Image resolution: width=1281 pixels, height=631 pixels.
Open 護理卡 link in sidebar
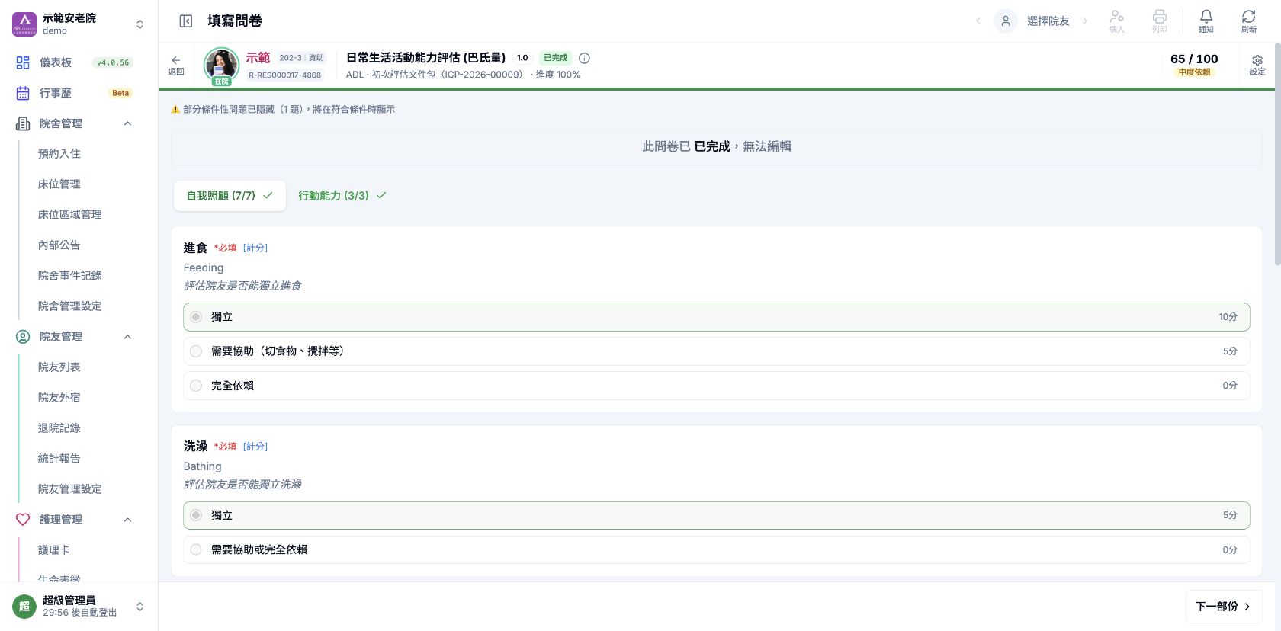click(x=54, y=550)
